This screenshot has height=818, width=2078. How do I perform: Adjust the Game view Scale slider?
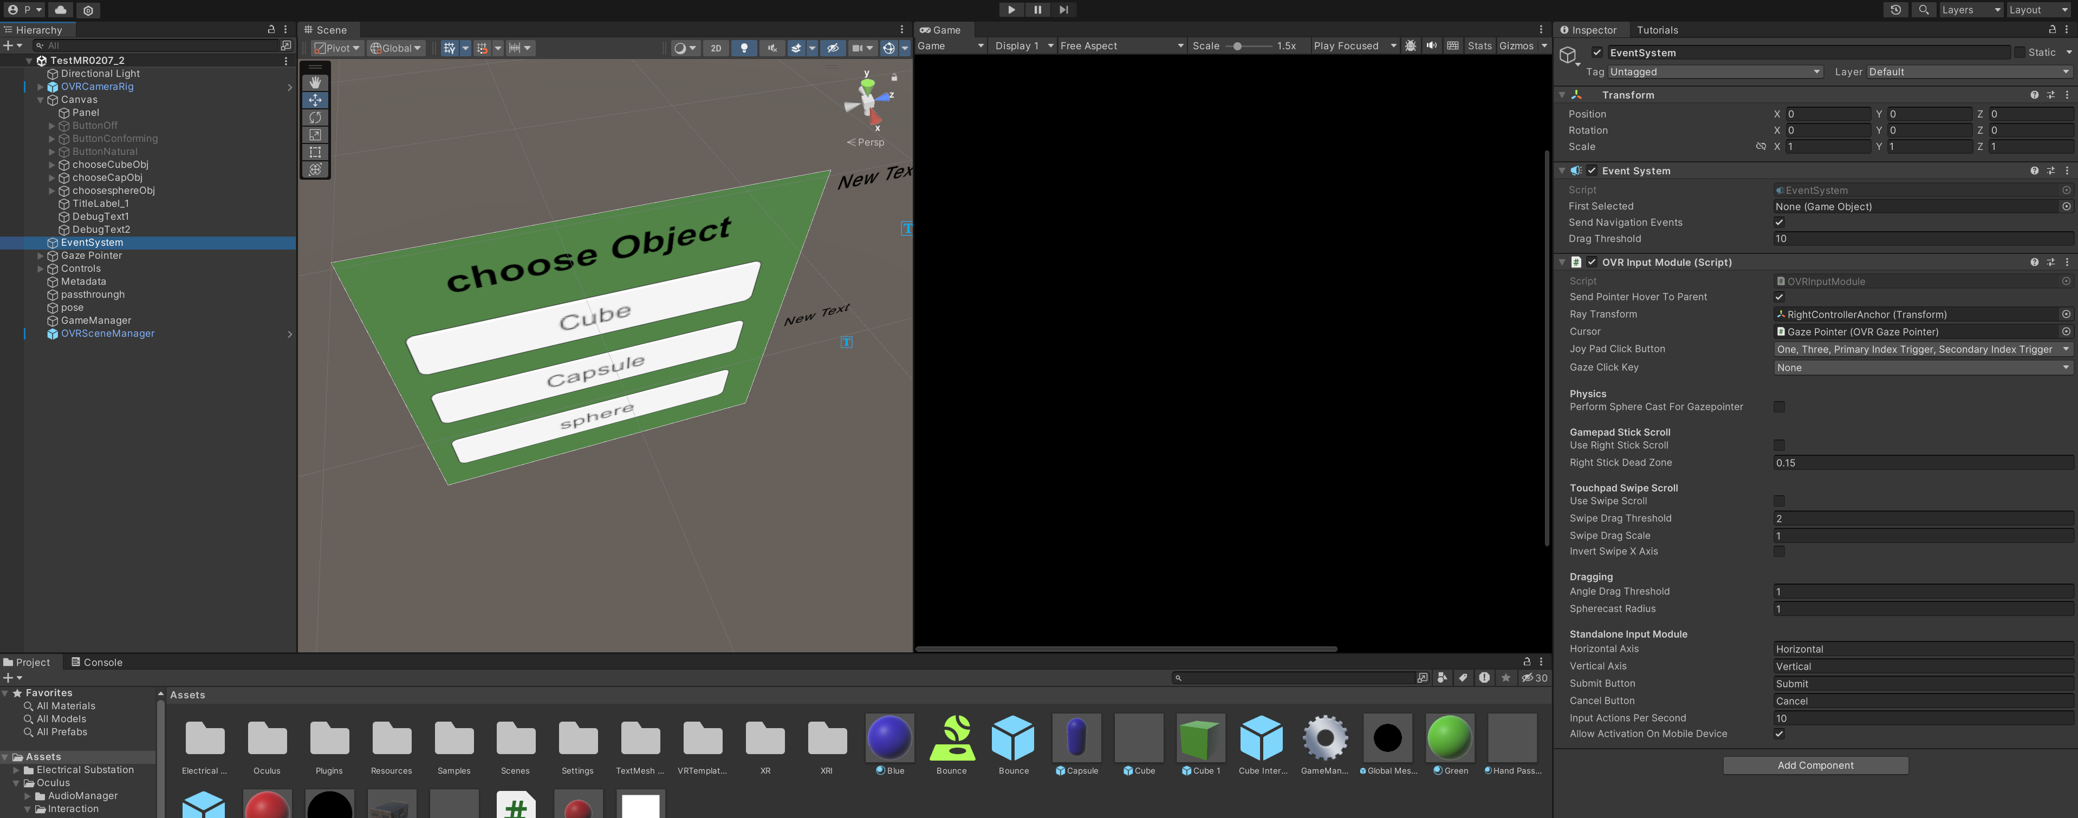pyautogui.click(x=1237, y=46)
